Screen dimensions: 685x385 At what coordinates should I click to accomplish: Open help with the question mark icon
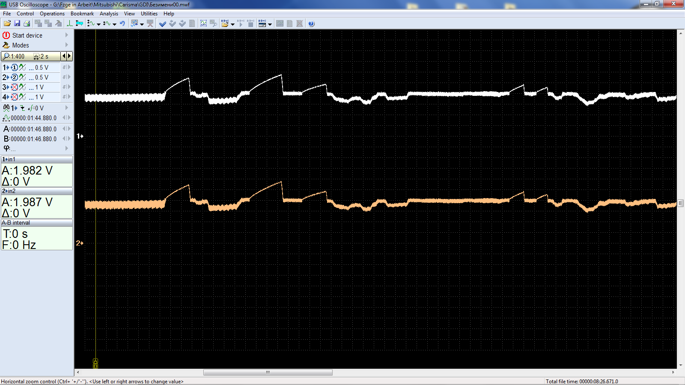(x=311, y=24)
